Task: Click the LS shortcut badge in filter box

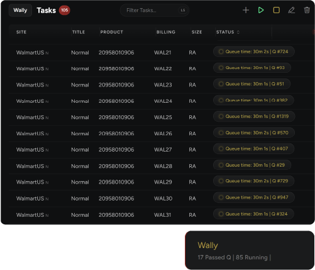Action: (183, 10)
